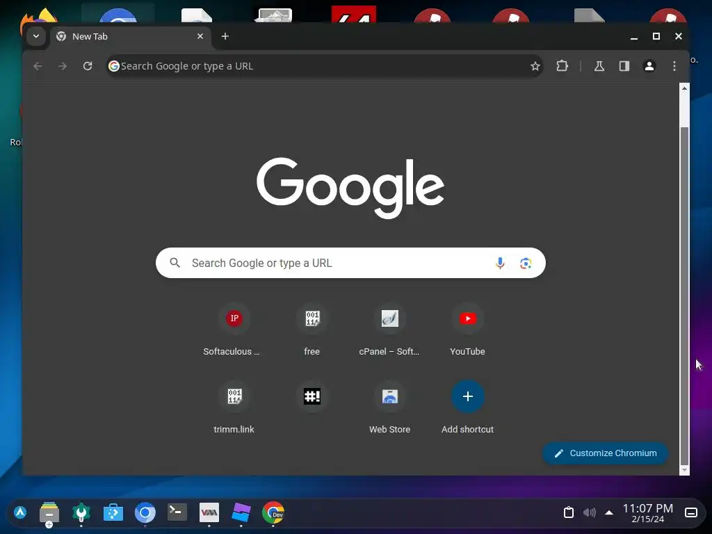Click the address bar URL field

point(325,66)
